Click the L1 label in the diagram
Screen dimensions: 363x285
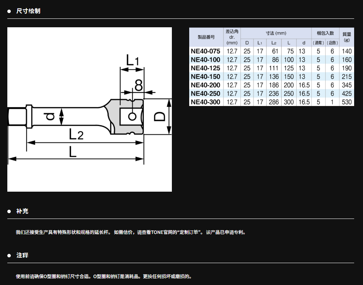tap(132, 60)
